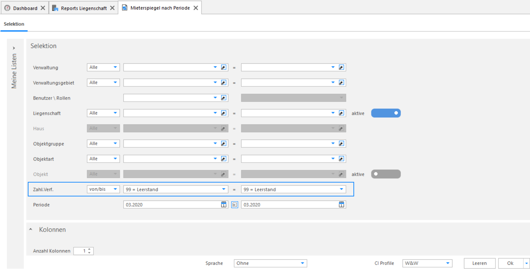Open lookup icon for Objektgruppe to field
This screenshot has height=275, width=530.
click(341, 144)
